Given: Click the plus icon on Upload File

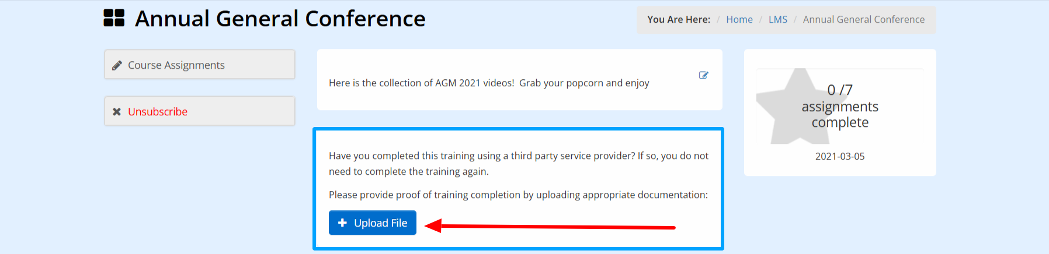Looking at the screenshot, I should click(342, 223).
